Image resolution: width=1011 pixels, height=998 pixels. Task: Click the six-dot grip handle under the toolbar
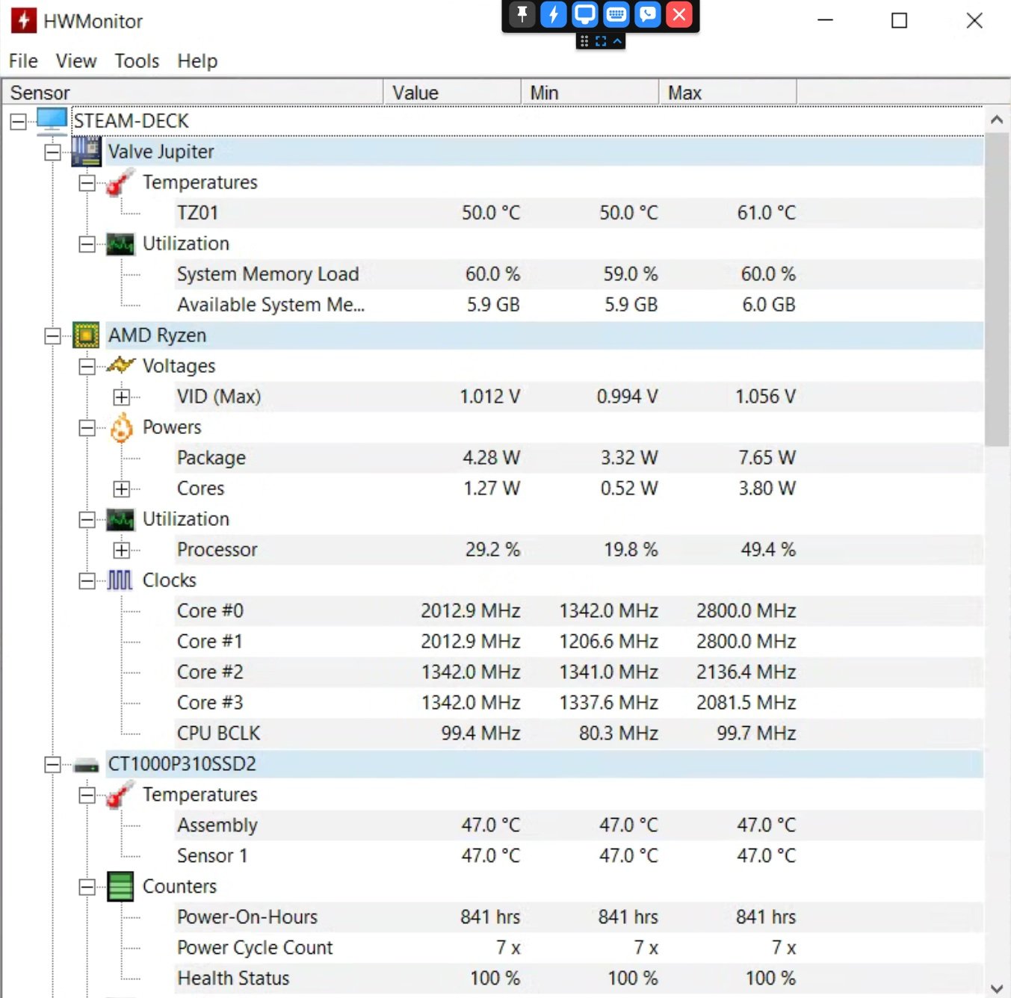click(x=584, y=41)
